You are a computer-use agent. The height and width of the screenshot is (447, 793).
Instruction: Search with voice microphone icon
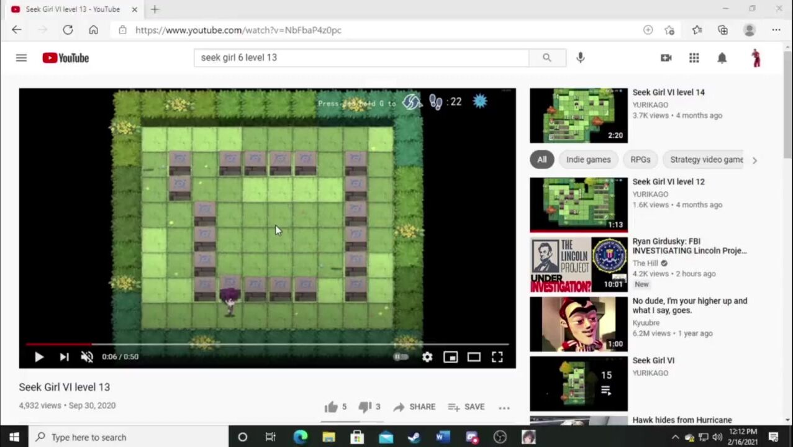tap(580, 58)
